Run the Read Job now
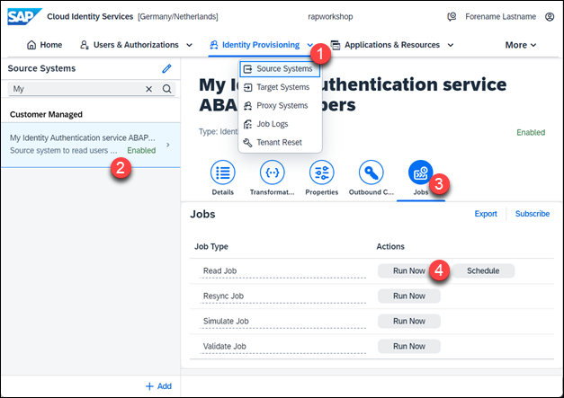This screenshot has height=398, width=564. 409,270
